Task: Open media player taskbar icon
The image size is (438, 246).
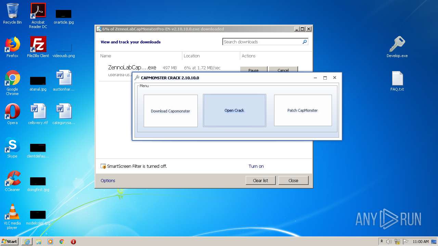Action: 50,242
